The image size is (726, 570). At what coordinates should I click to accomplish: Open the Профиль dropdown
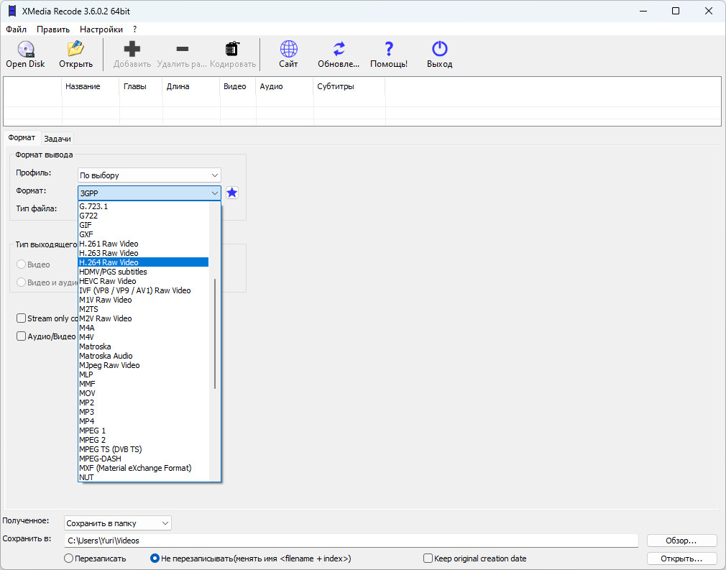pos(149,175)
